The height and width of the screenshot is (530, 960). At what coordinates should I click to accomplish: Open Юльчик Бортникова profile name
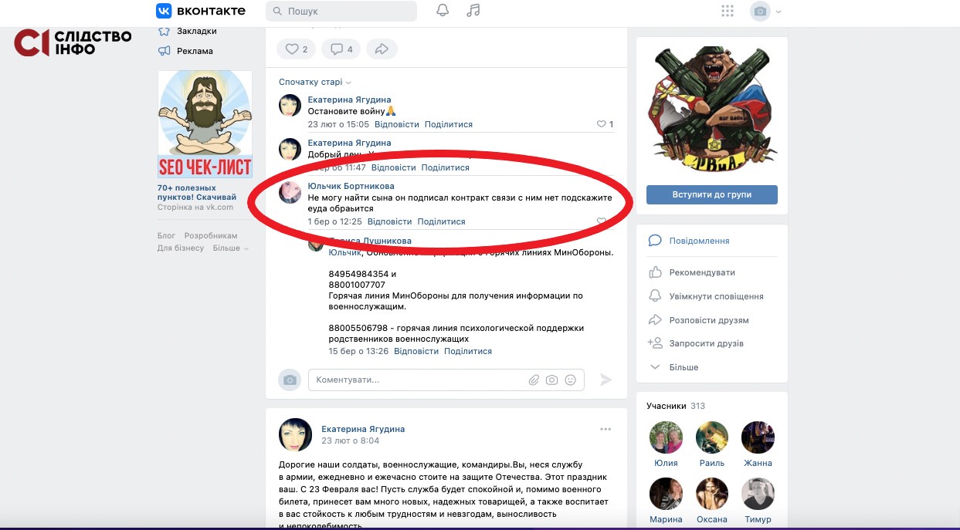point(351,186)
